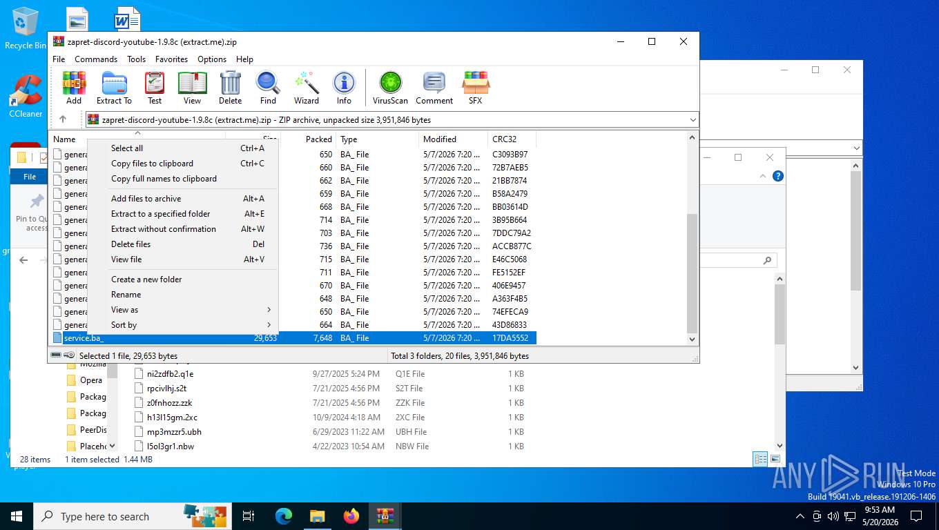
Task: Click the volume tray icon
Action: 833,516
